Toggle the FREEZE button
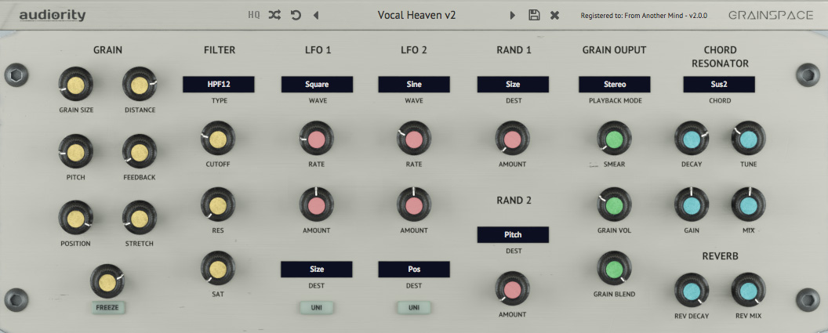The height and width of the screenshot is (333, 828). click(x=107, y=307)
